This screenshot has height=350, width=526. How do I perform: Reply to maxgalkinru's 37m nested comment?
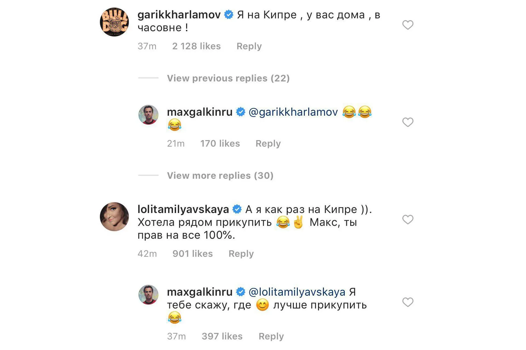271,336
